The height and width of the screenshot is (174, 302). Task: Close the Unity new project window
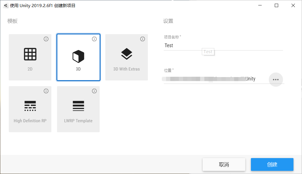[293, 5]
